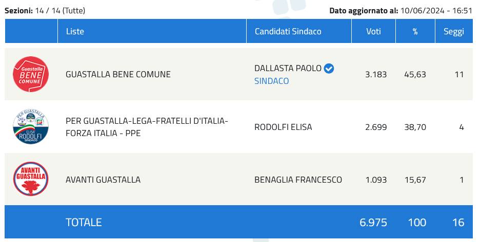Click the Liste column header
The width and height of the screenshot is (480, 242).
[75, 31]
